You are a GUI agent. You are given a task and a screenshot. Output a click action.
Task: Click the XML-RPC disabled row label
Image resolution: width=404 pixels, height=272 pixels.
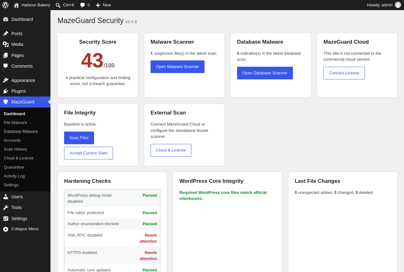pos(85,235)
